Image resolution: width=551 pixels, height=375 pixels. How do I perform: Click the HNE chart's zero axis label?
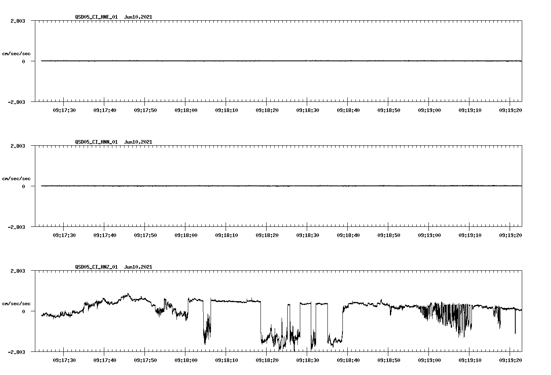24,62
